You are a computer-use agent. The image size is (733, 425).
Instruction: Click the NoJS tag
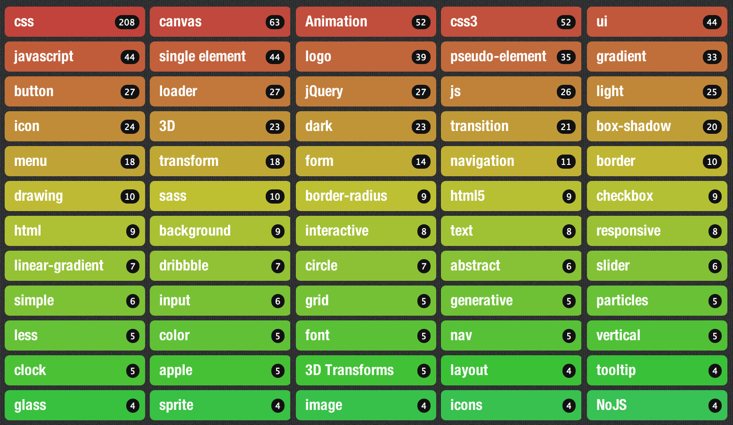(x=657, y=405)
